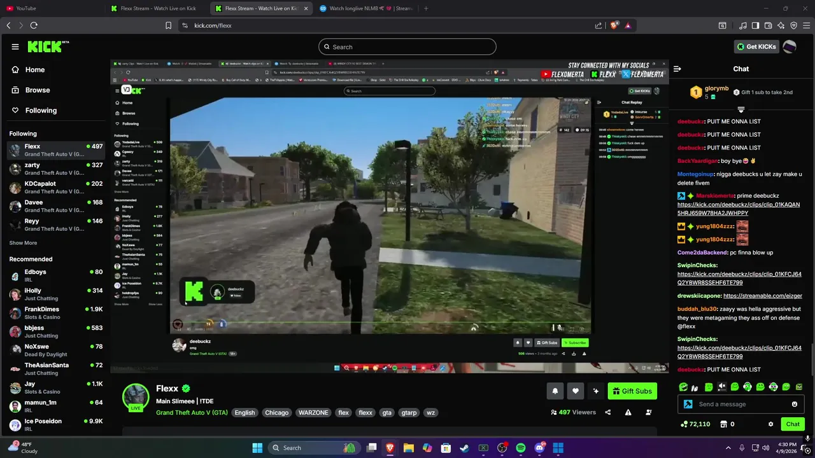
Task: Click the moderator hammer icon in message box
Action: click(x=688, y=404)
